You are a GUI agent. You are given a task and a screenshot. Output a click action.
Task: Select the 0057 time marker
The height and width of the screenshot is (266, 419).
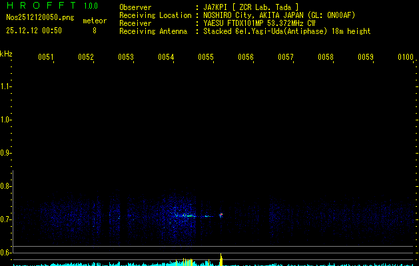(286, 58)
